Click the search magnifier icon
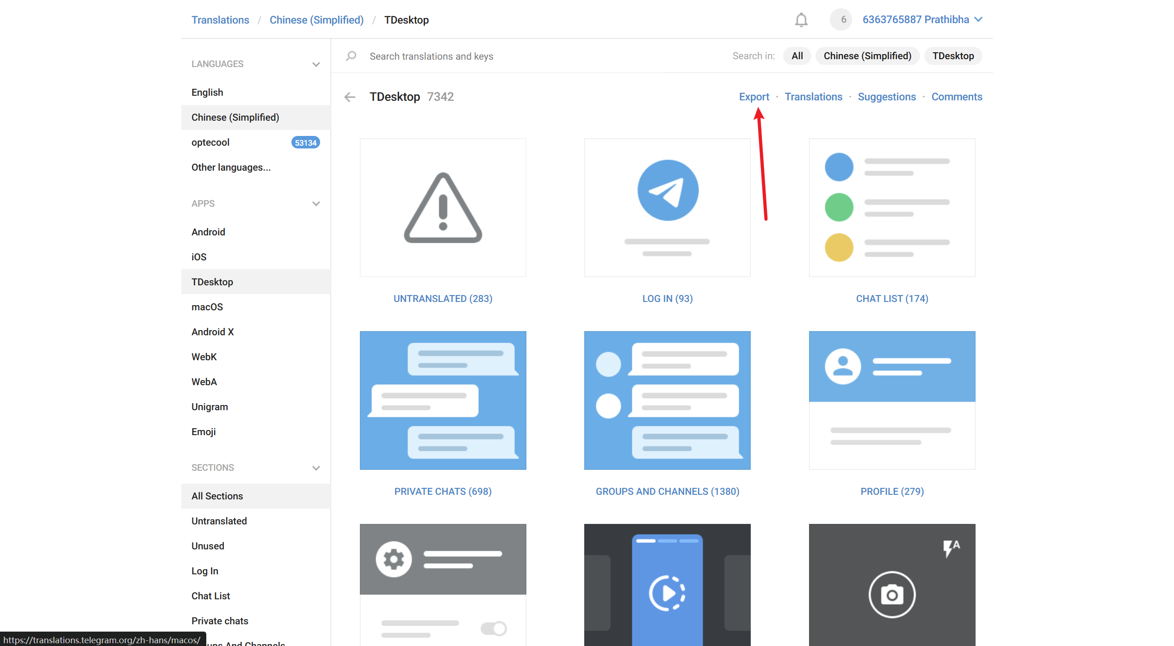1174x646 pixels. tap(351, 56)
